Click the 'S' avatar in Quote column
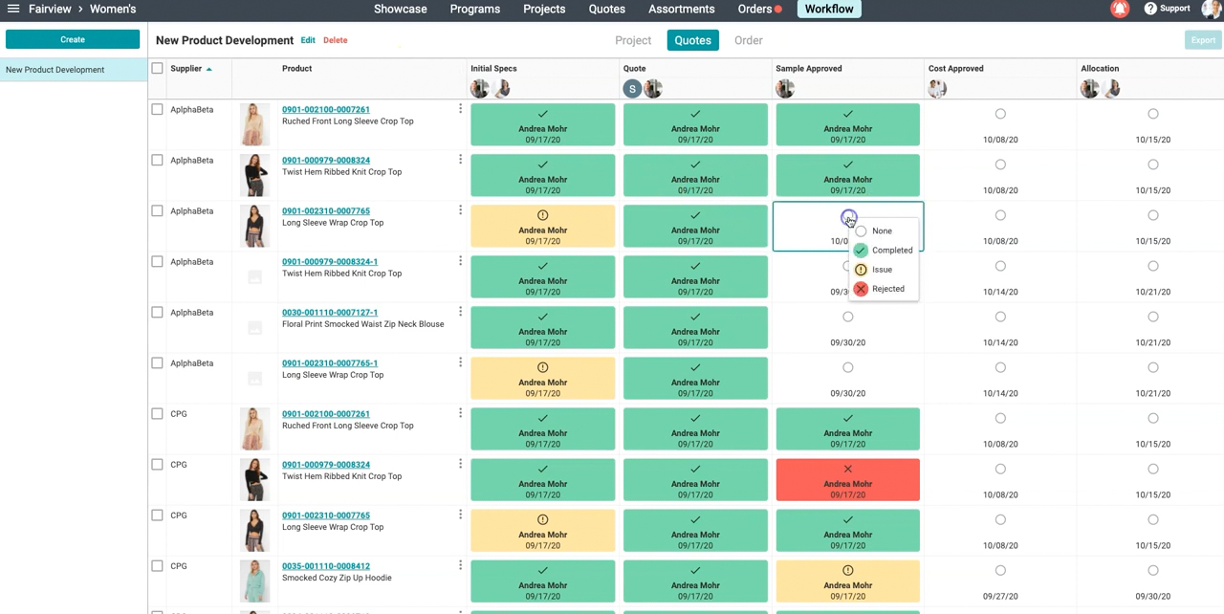 (632, 89)
